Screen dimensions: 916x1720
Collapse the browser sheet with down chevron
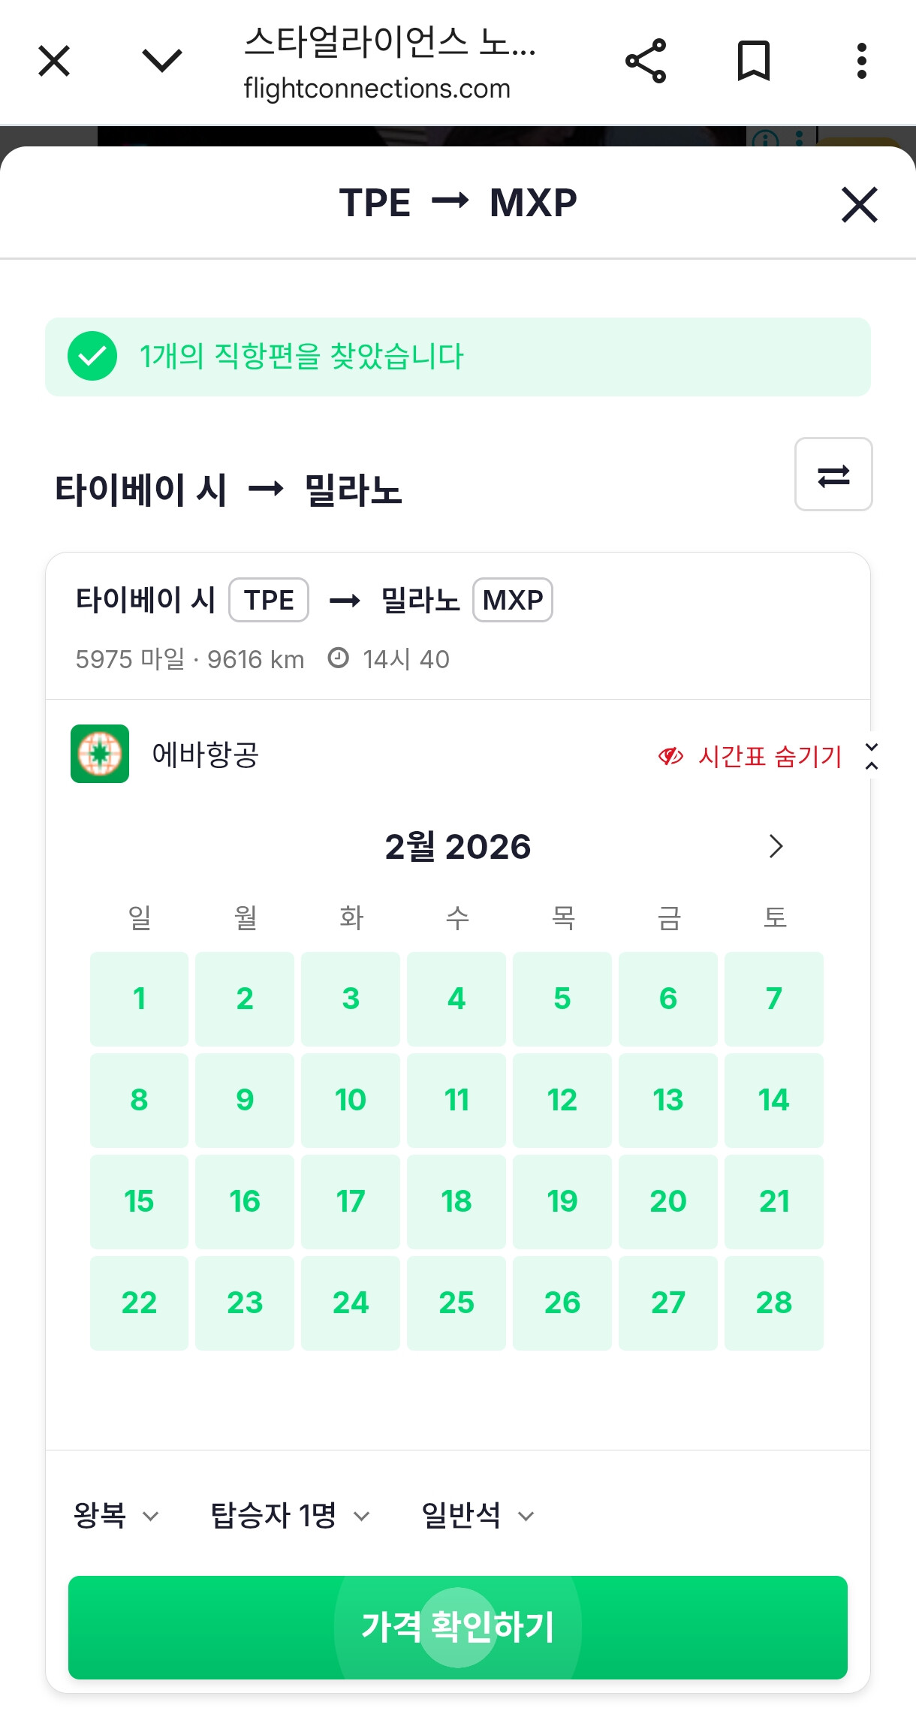162,61
